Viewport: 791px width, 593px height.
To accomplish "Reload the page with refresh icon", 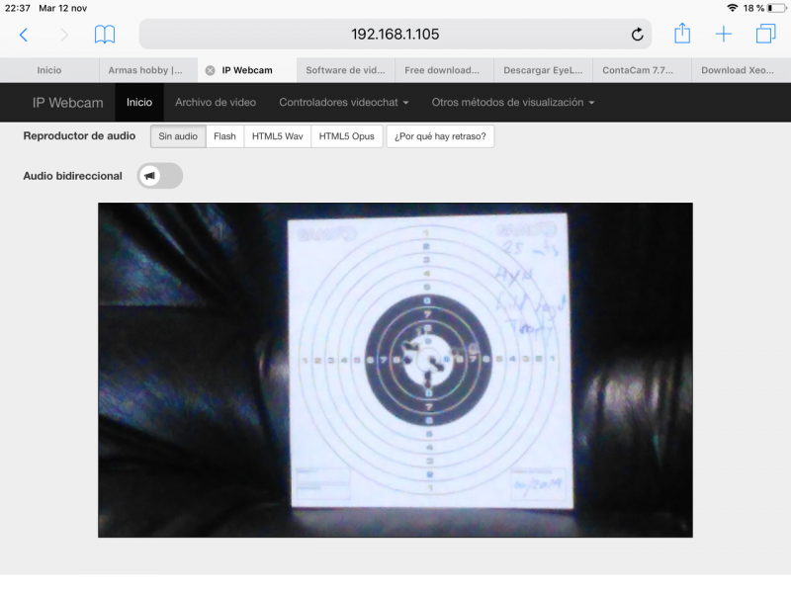I will 637,35.
